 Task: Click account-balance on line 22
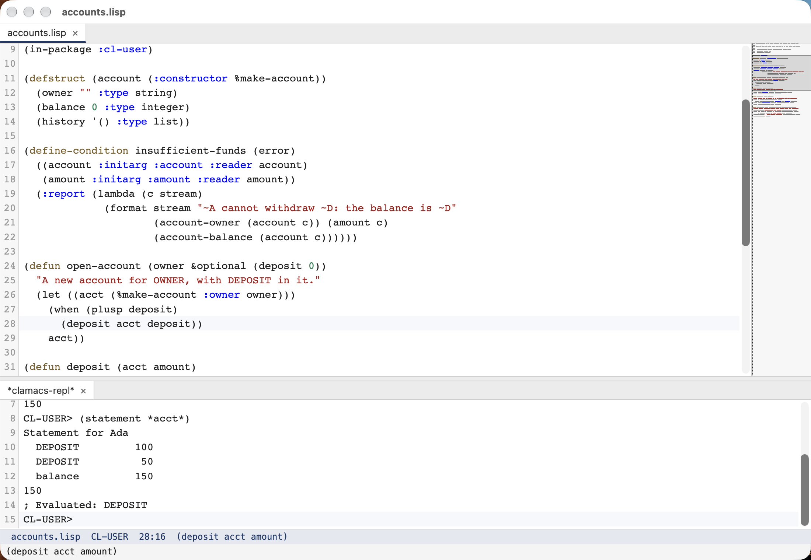pyautogui.click(x=206, y=237)
